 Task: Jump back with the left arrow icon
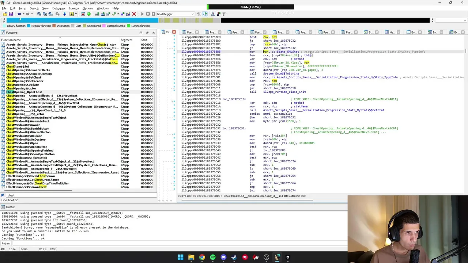(19, 14)
